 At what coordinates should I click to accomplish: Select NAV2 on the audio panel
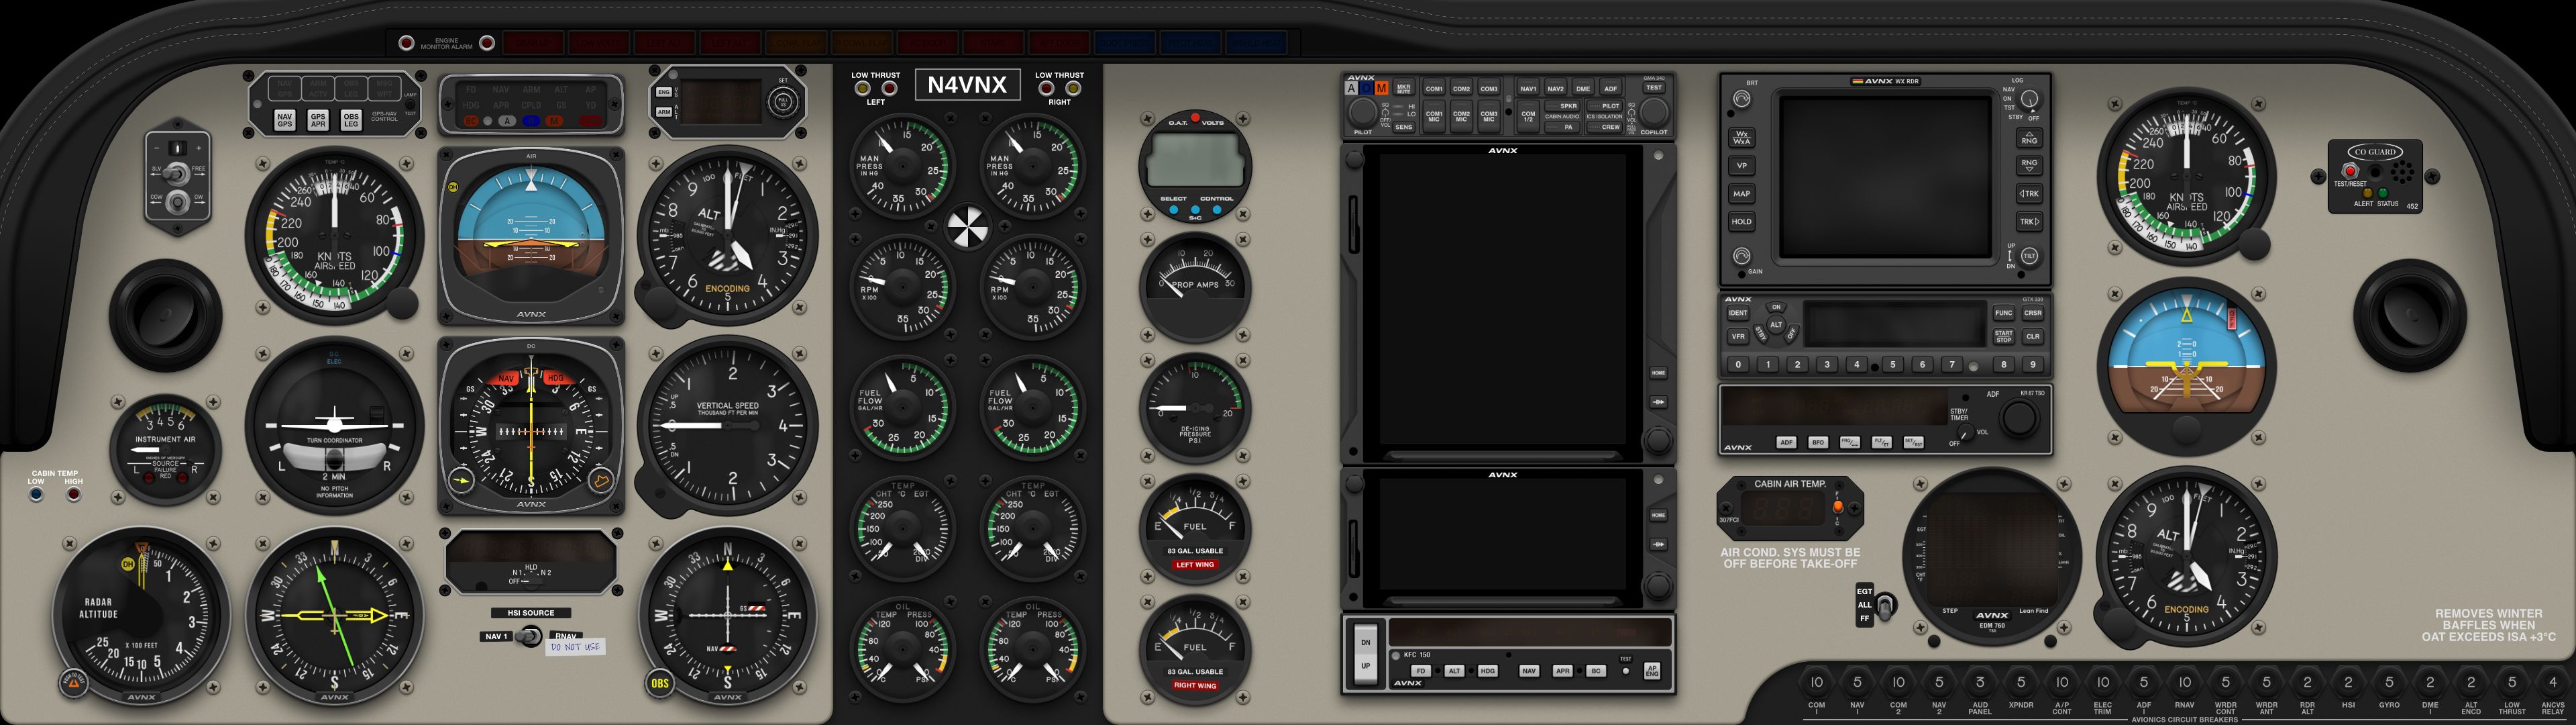1556,88
